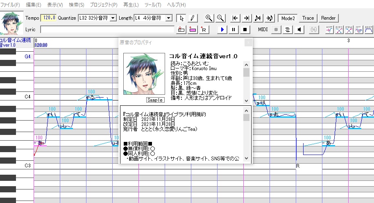Click the singer avatar in the toolbar

(12, 23)
